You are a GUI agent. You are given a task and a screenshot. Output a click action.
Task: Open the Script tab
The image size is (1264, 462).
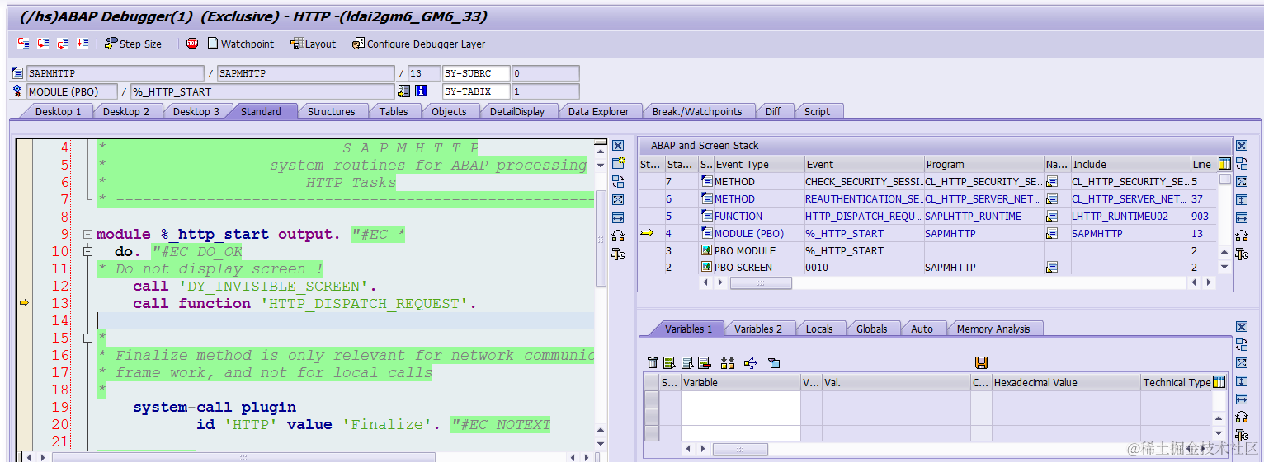[x=817, y=111]
